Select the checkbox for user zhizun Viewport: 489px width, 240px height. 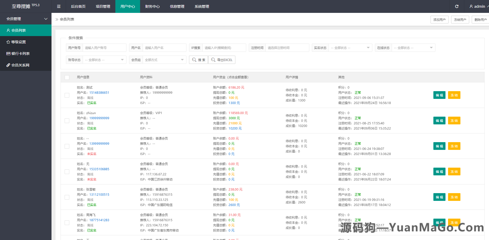pos(67,121)
